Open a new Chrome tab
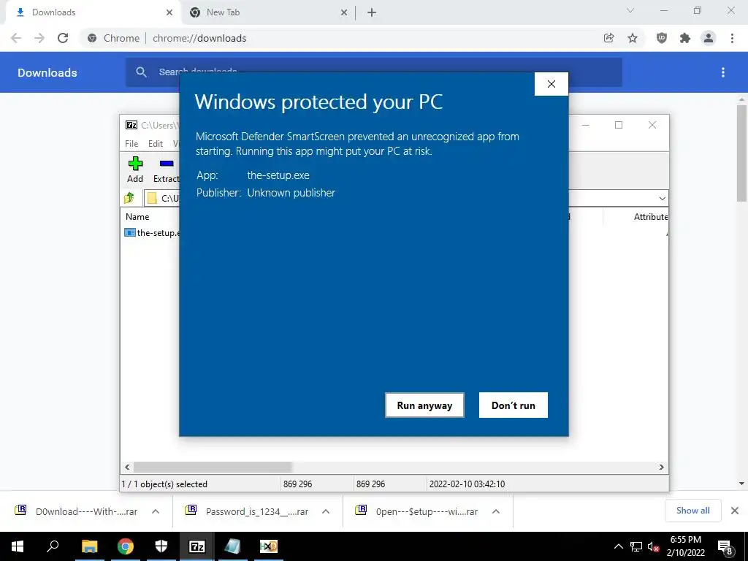Image resolution: width=748 pixels, height=561 pixels. (x=372, y=12)
